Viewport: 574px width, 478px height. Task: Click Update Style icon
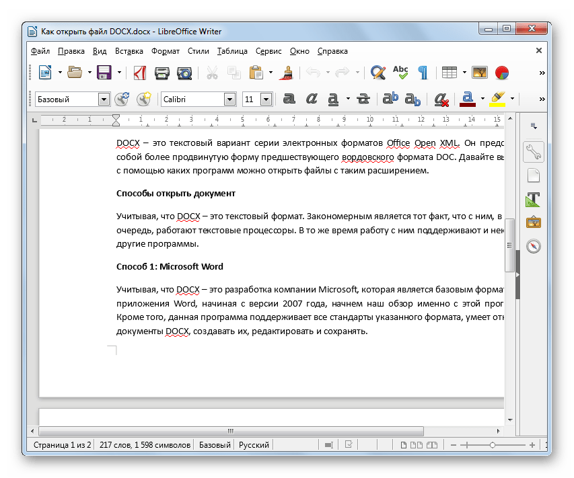point(122,99)
